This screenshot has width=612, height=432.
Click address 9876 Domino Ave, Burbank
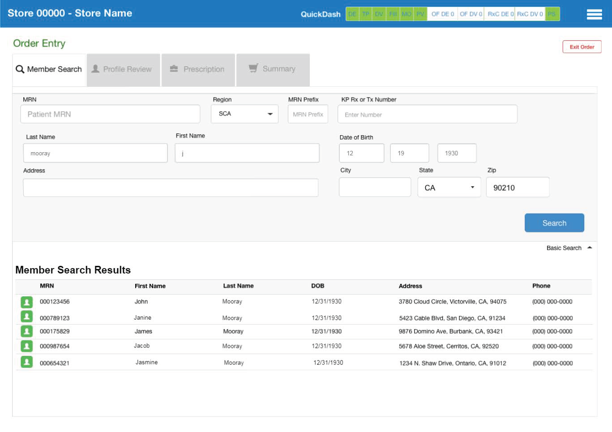coord(451,331)
